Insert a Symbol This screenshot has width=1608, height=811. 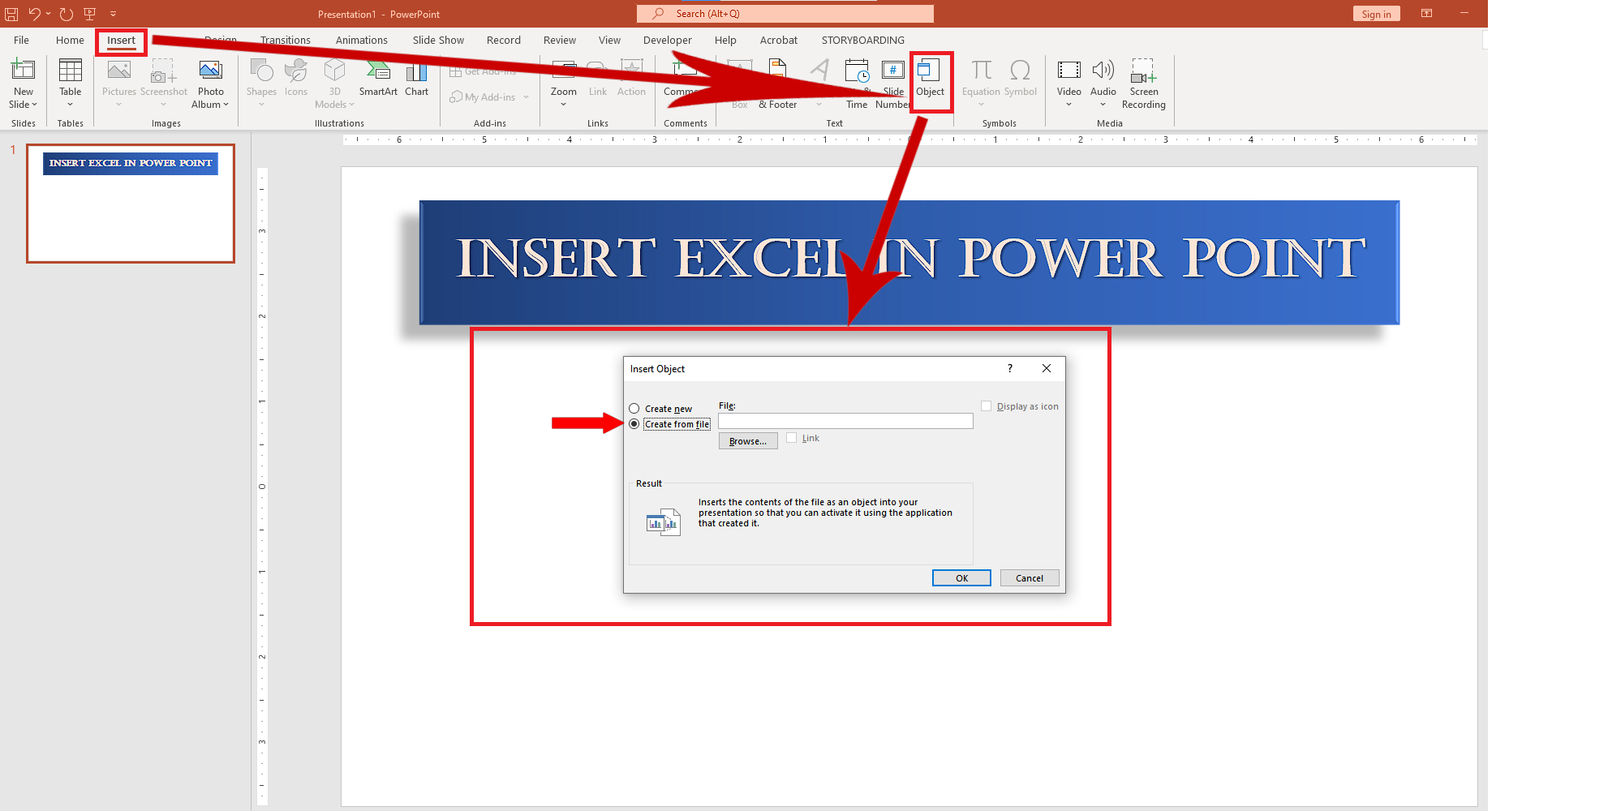[1021, 78]
